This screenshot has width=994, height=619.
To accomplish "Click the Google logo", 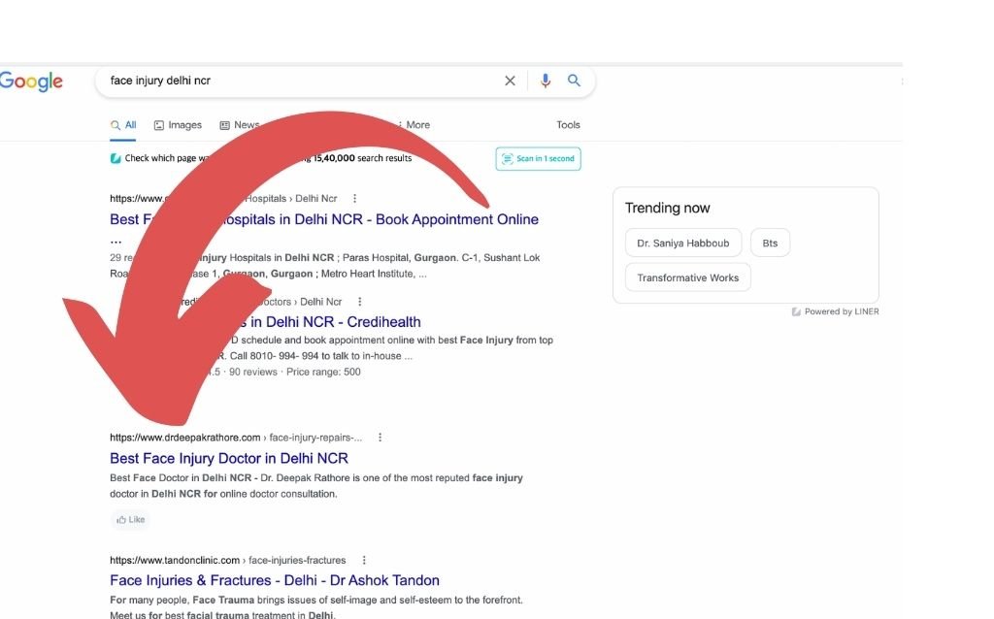I will click(x=31, y=81).
